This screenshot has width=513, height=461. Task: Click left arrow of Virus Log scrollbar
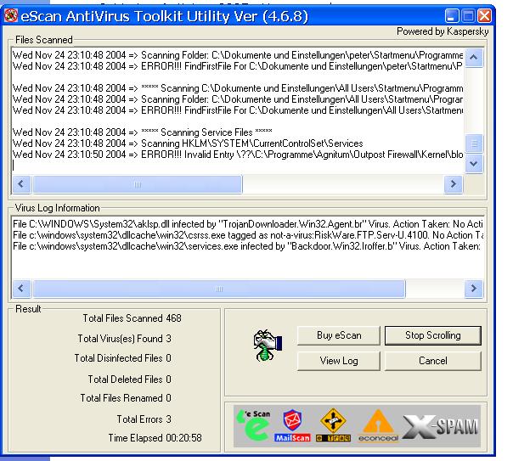tap(20, 289)
